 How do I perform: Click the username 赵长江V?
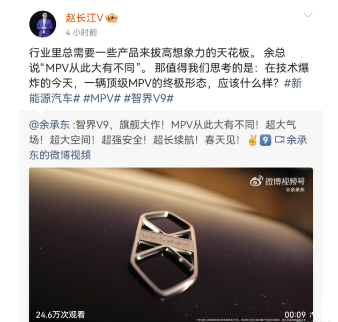coord(84,18)
